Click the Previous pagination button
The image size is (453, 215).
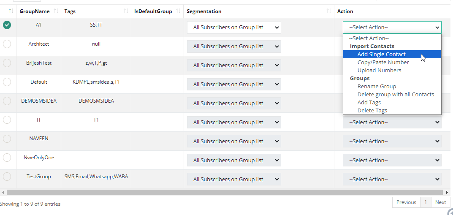click(406, 202)
